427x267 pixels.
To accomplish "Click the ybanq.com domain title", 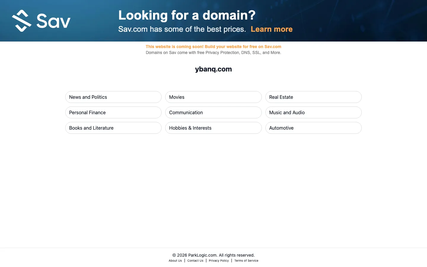I will pyautogui.click(x=213, y=69).
